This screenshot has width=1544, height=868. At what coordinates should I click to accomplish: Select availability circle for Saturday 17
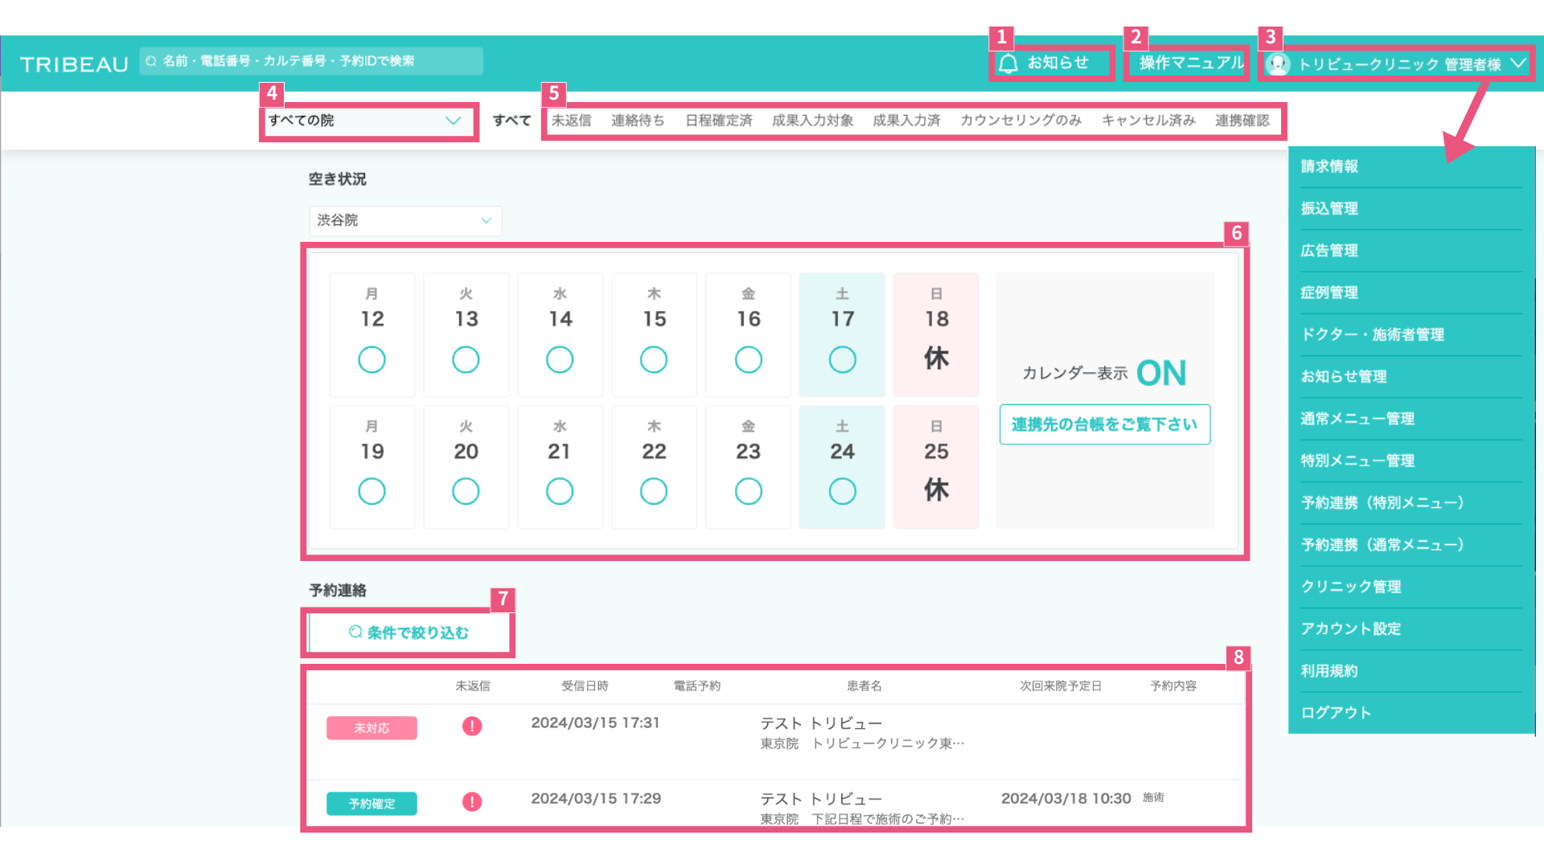tap(842, 359)
